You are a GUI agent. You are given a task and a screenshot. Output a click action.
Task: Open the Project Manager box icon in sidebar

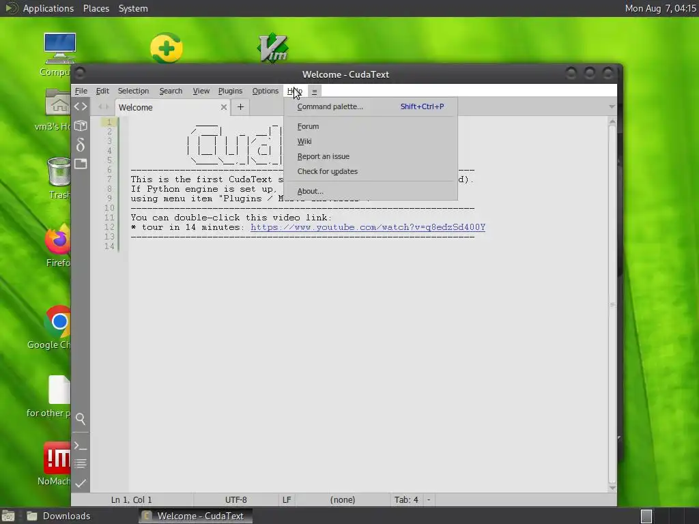pyautogui.click(x=81, y=126)
